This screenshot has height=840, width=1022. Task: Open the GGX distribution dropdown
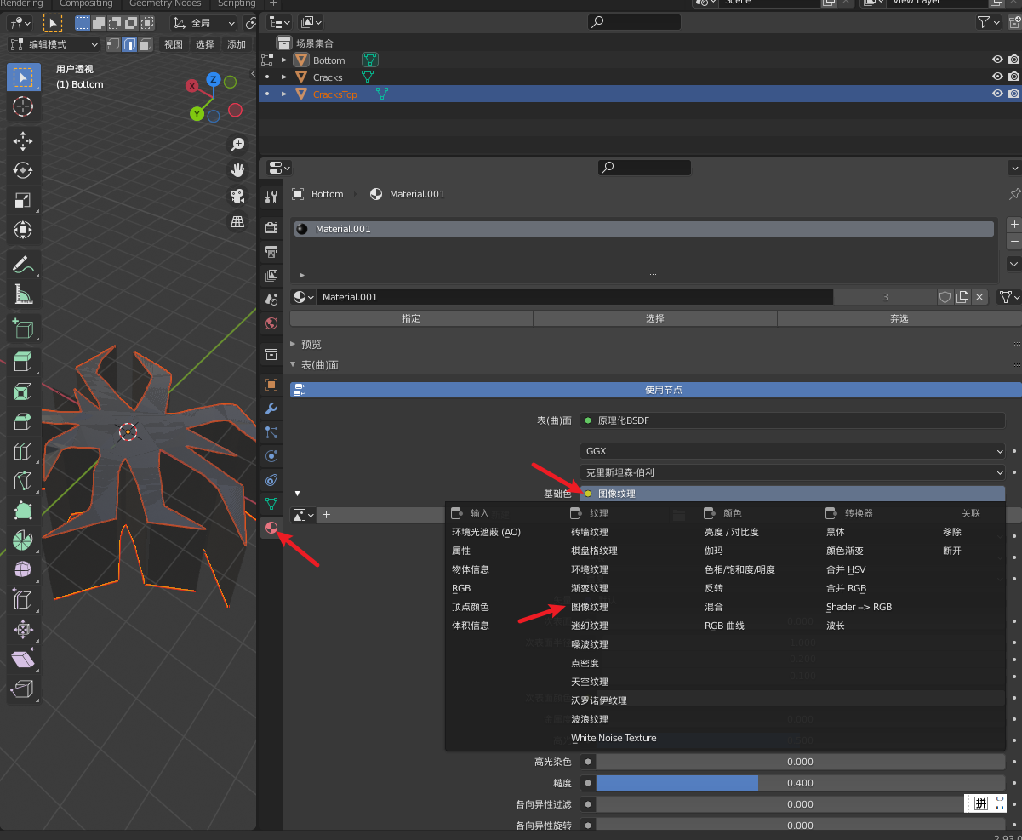pos(792,451)
